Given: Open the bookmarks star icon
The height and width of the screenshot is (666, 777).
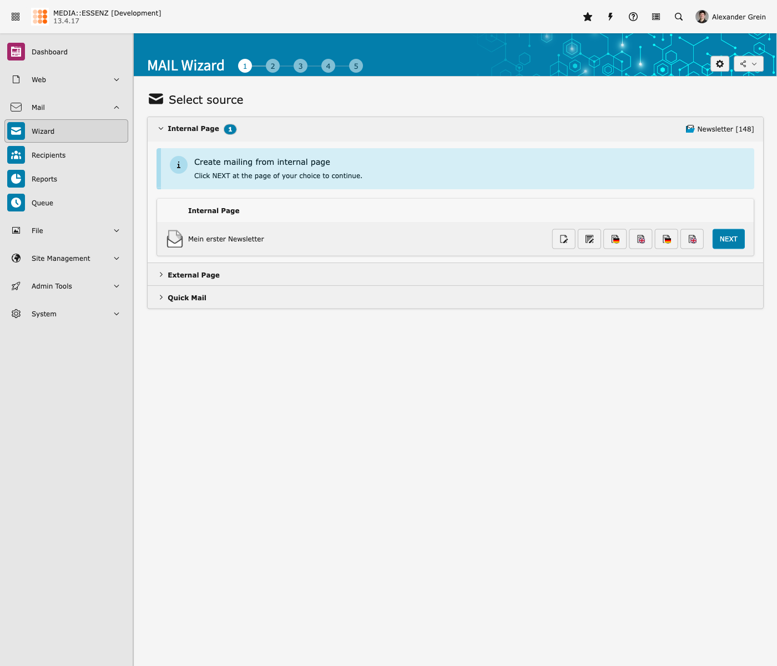Looking at the screenshot, I should coord(588,17).
